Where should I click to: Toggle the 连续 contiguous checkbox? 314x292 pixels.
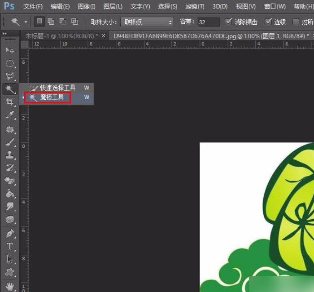(x=269, y=22)
